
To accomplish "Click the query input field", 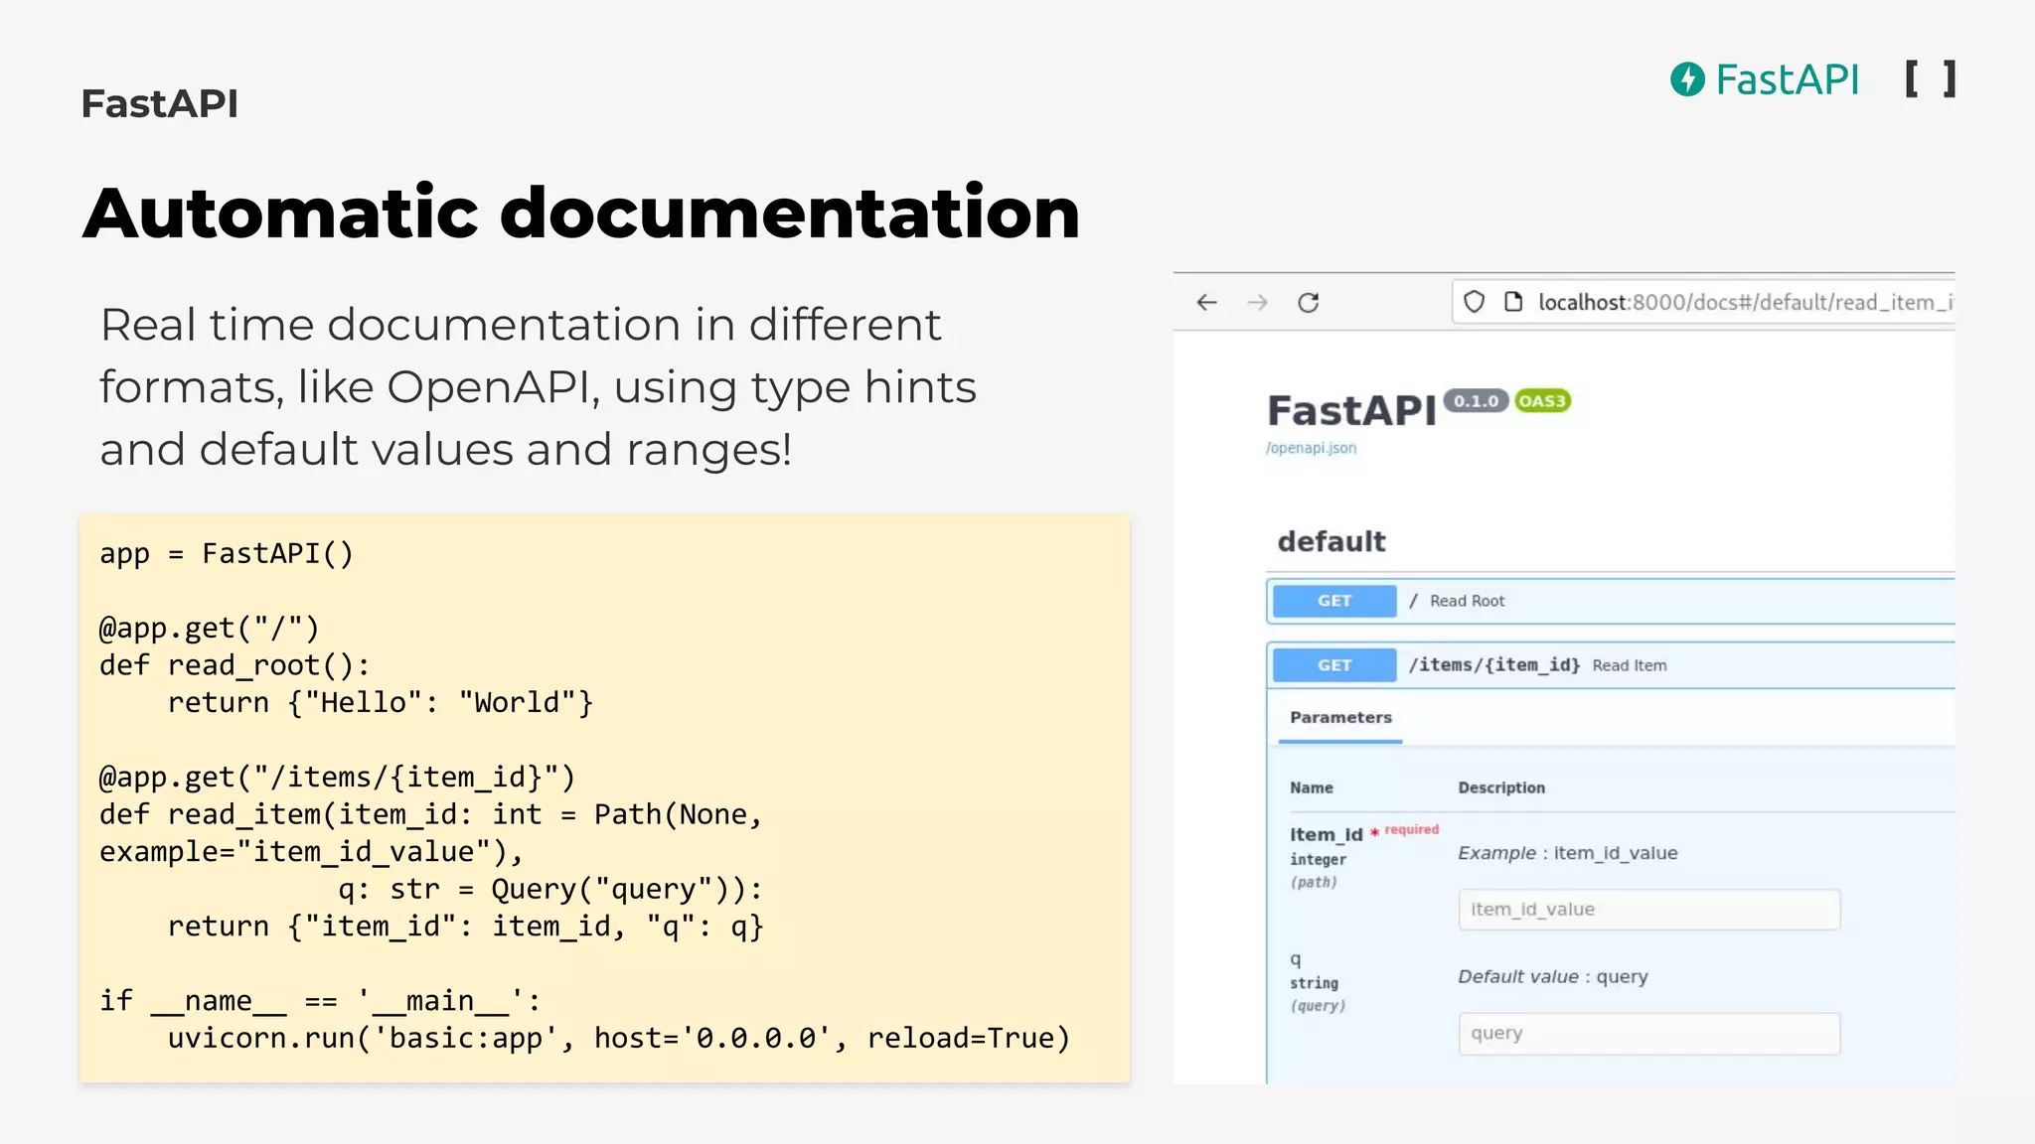I will [1649, 1034].
